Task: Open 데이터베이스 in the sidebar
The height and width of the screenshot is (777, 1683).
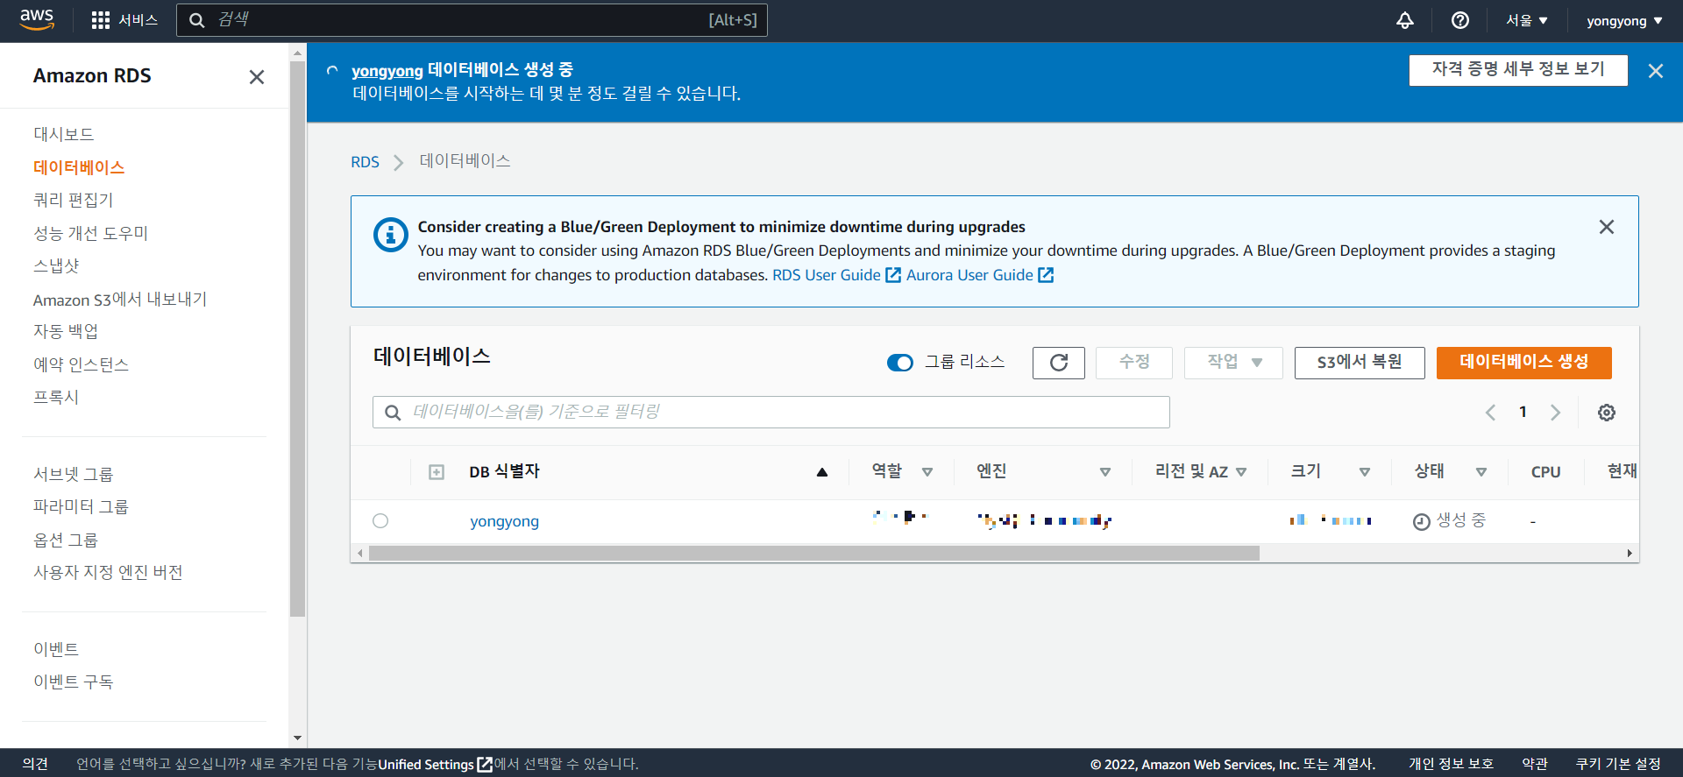Action: tap(79, 167)
